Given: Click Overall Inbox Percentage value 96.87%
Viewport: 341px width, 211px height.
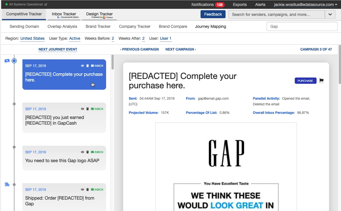Looking at the screenshot, I should point(303,113).
